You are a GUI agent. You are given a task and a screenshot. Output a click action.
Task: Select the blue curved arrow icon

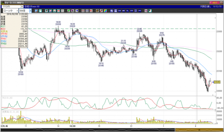pos(77,11)
